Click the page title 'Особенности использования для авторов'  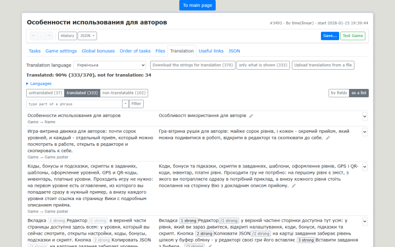coord(97,22)
